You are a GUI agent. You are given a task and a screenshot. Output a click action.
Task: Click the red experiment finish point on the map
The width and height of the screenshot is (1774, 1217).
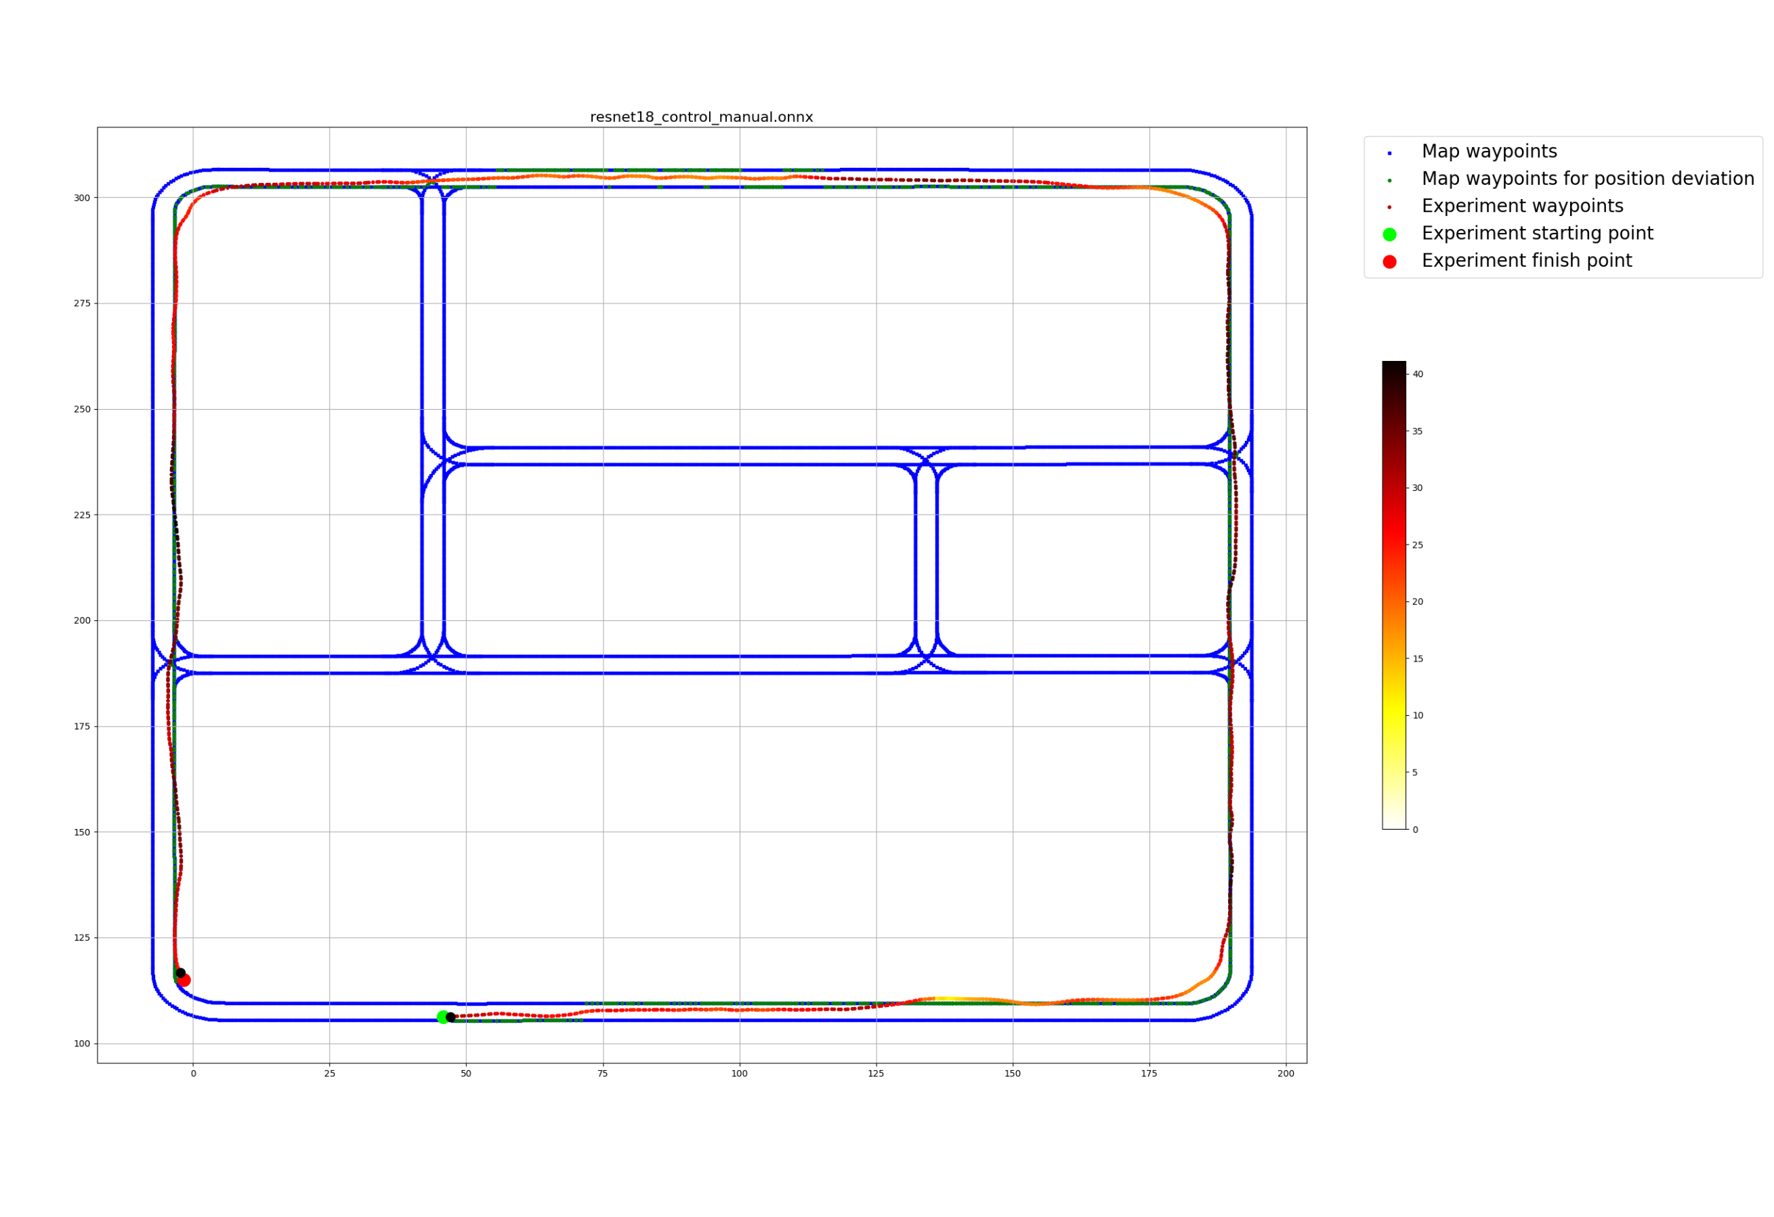pos(184,981)
